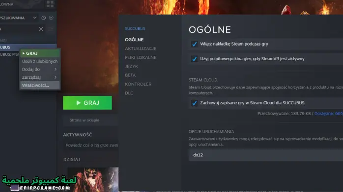Toggle desktop game theatre SteamVR checkbox
The image size is (343, 192).
point(194,59)
